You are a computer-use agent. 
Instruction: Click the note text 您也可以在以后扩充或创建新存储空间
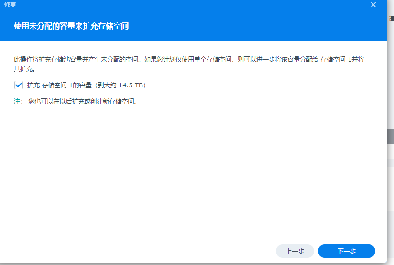point(83,101)
